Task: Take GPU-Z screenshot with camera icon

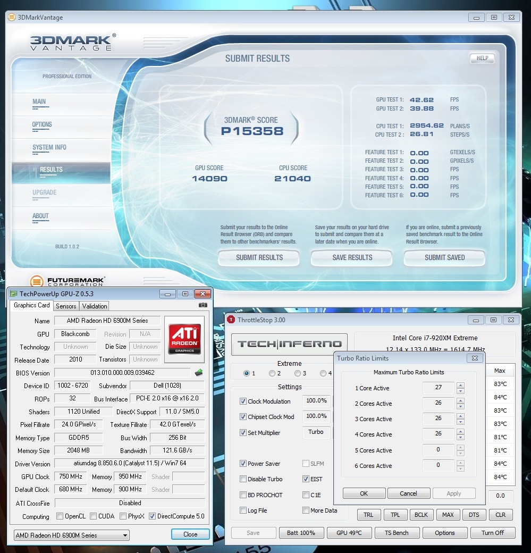Action: coord(203,305)
